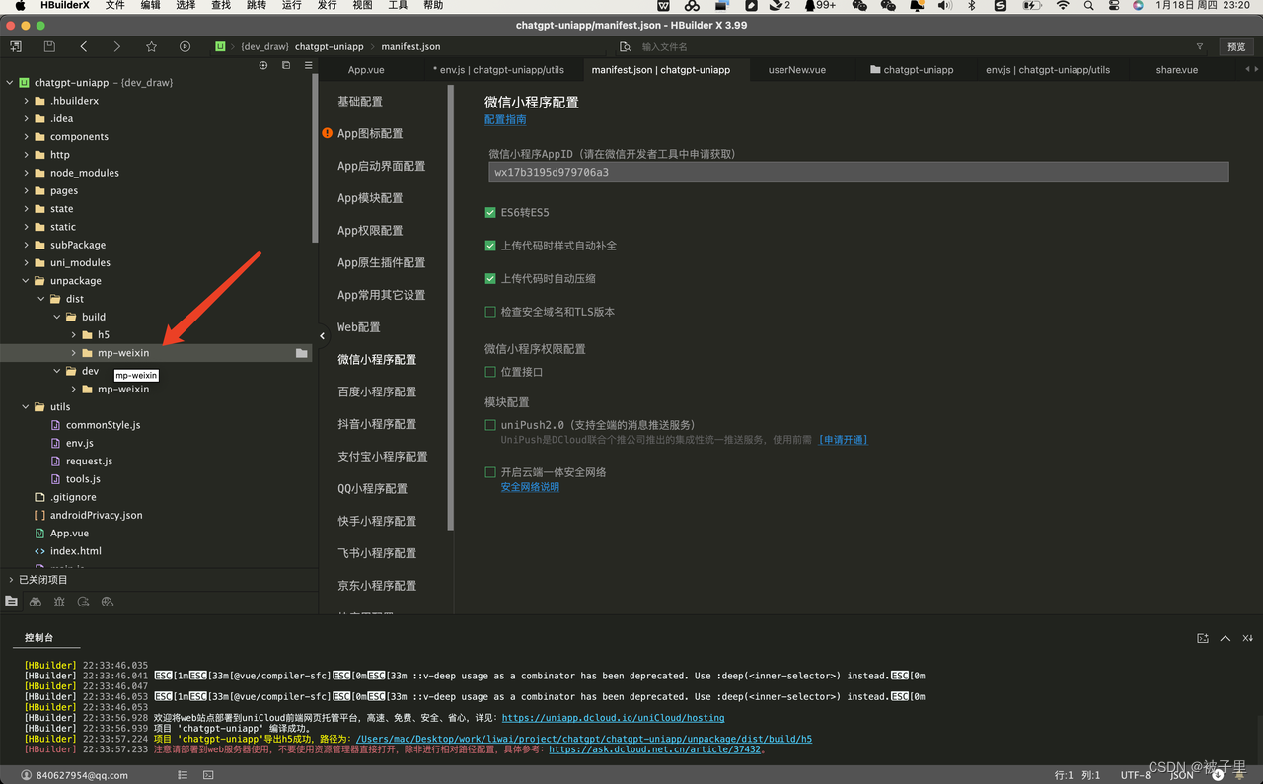Collapse the utils folder
This screenshot has width=1263, height=784.
[x=27, y=407]
